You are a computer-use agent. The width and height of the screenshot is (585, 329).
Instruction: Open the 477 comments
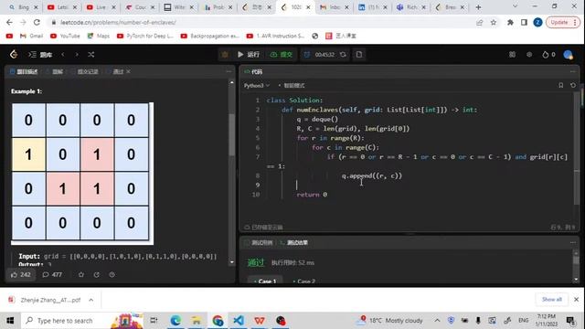pos(52,275)
